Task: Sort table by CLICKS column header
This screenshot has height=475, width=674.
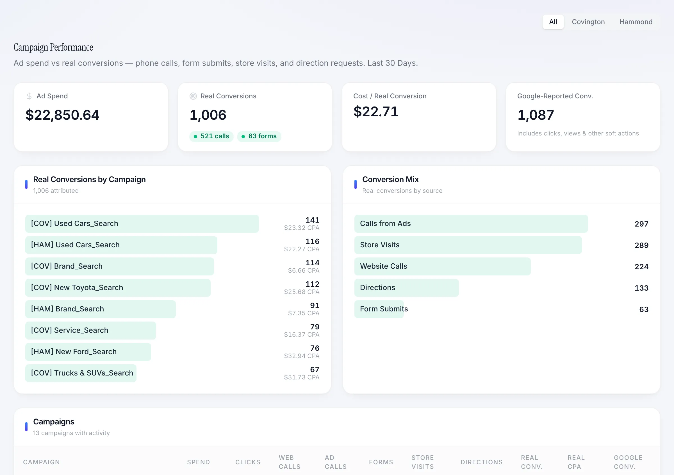Action: (x=248, y=462)
